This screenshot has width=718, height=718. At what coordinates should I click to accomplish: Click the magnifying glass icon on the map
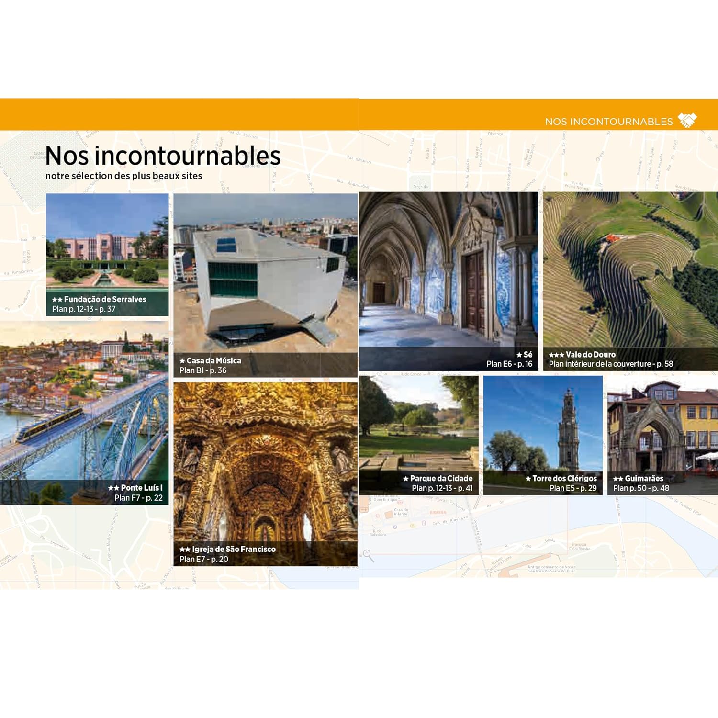coord(368,555)
